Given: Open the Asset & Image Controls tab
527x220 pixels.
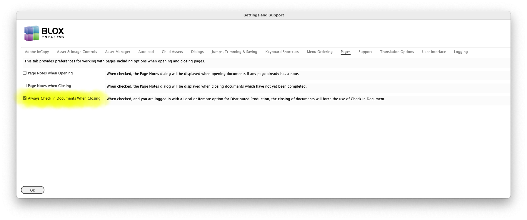Looking at the screenshot, I should (77, 52).
